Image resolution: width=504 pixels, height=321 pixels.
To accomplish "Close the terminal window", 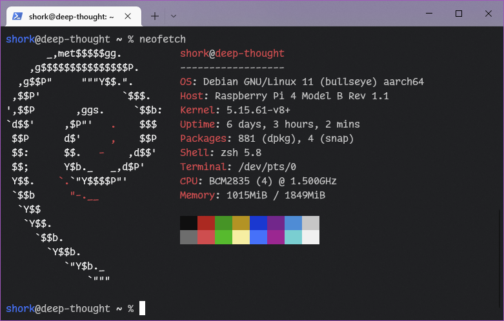I will coord(489,14).
